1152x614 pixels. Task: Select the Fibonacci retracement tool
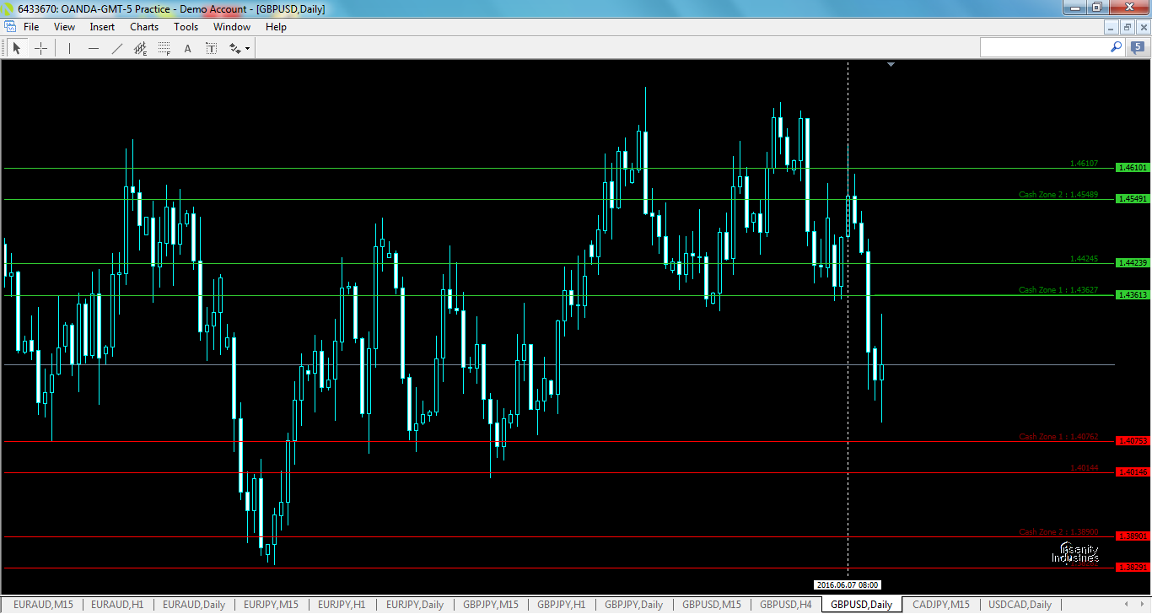[164, 47]
